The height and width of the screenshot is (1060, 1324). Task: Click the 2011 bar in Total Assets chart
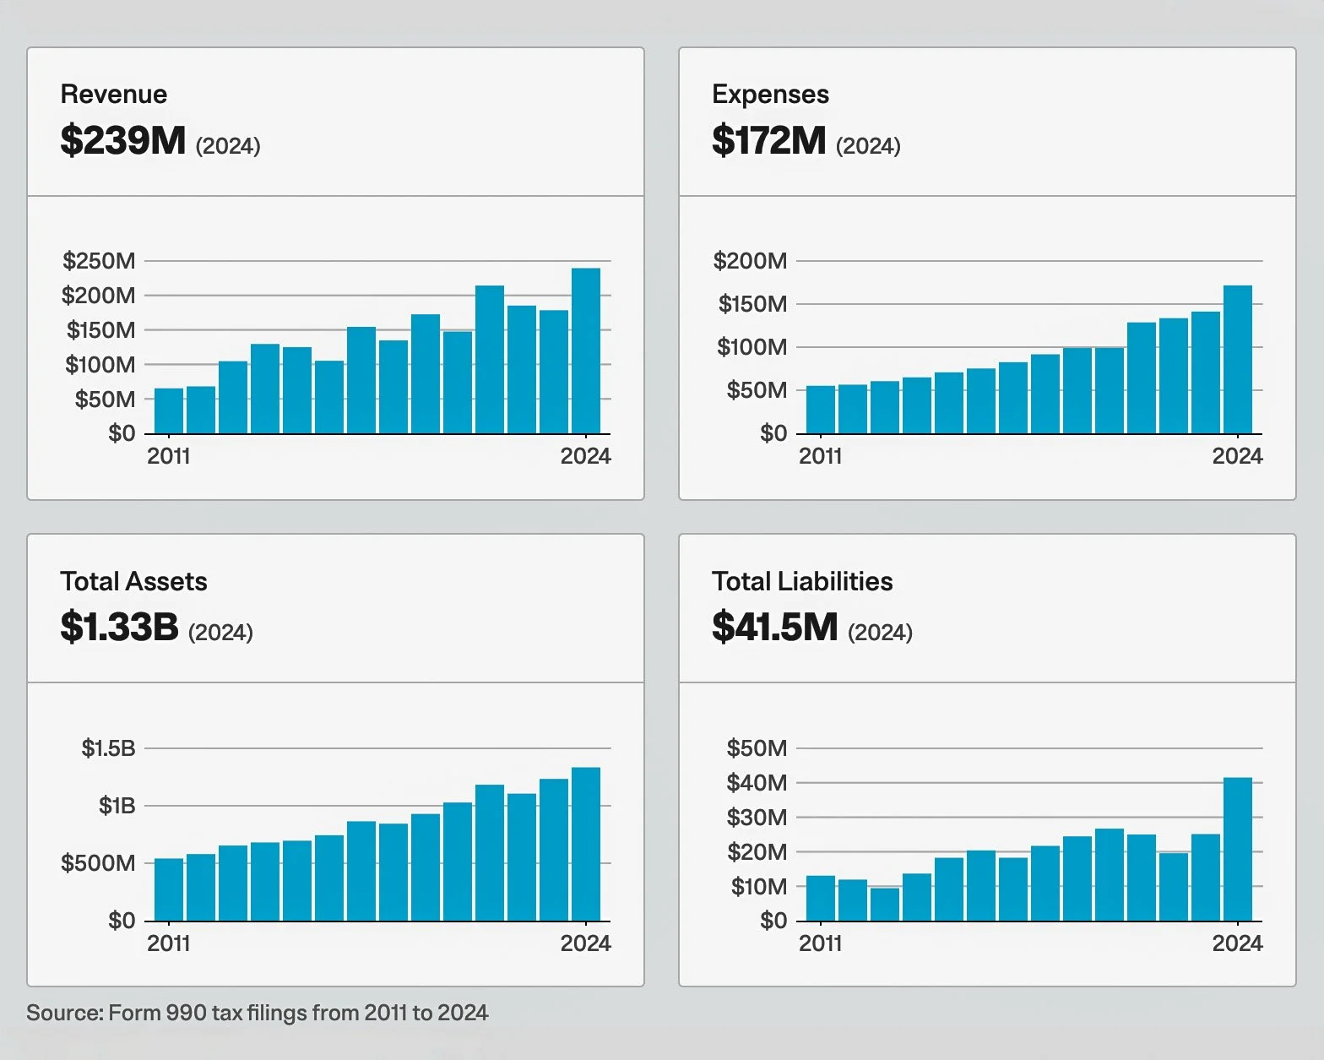point(169,890)
